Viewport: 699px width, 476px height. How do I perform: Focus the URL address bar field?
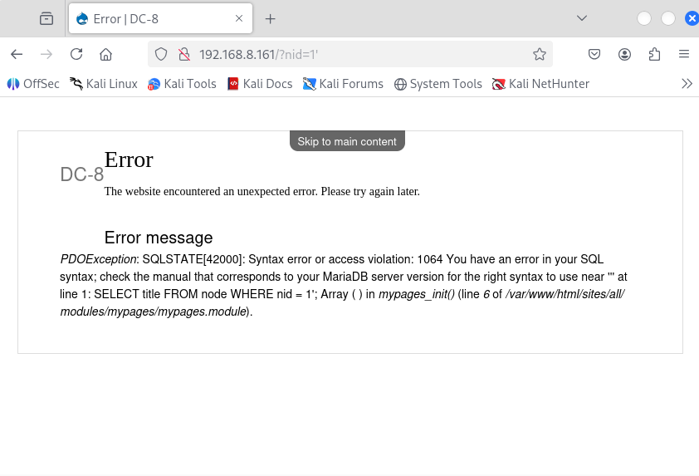coord(357,54)
